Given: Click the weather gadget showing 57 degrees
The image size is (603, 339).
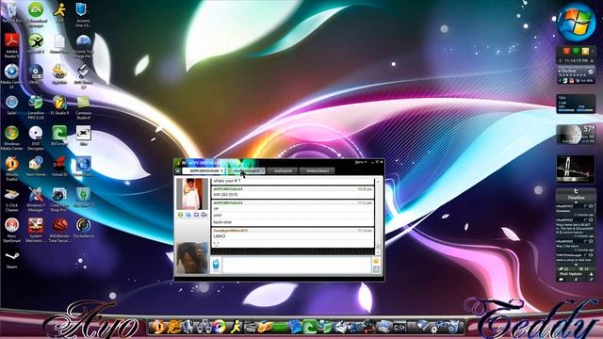Looking at the screenshot, I should [x=576, y=134].
